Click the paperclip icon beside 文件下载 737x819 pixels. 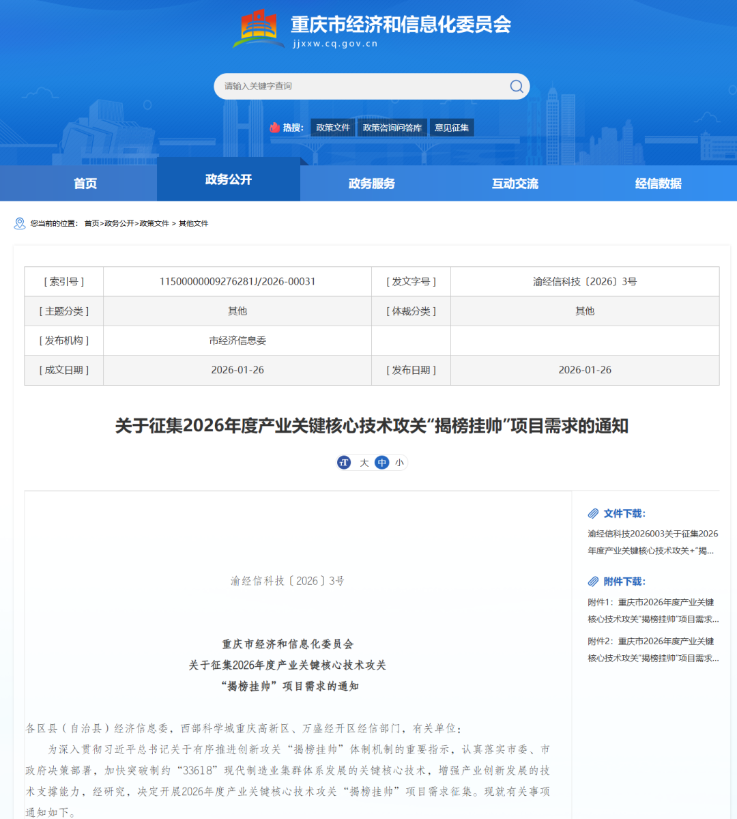coord(593,514)
